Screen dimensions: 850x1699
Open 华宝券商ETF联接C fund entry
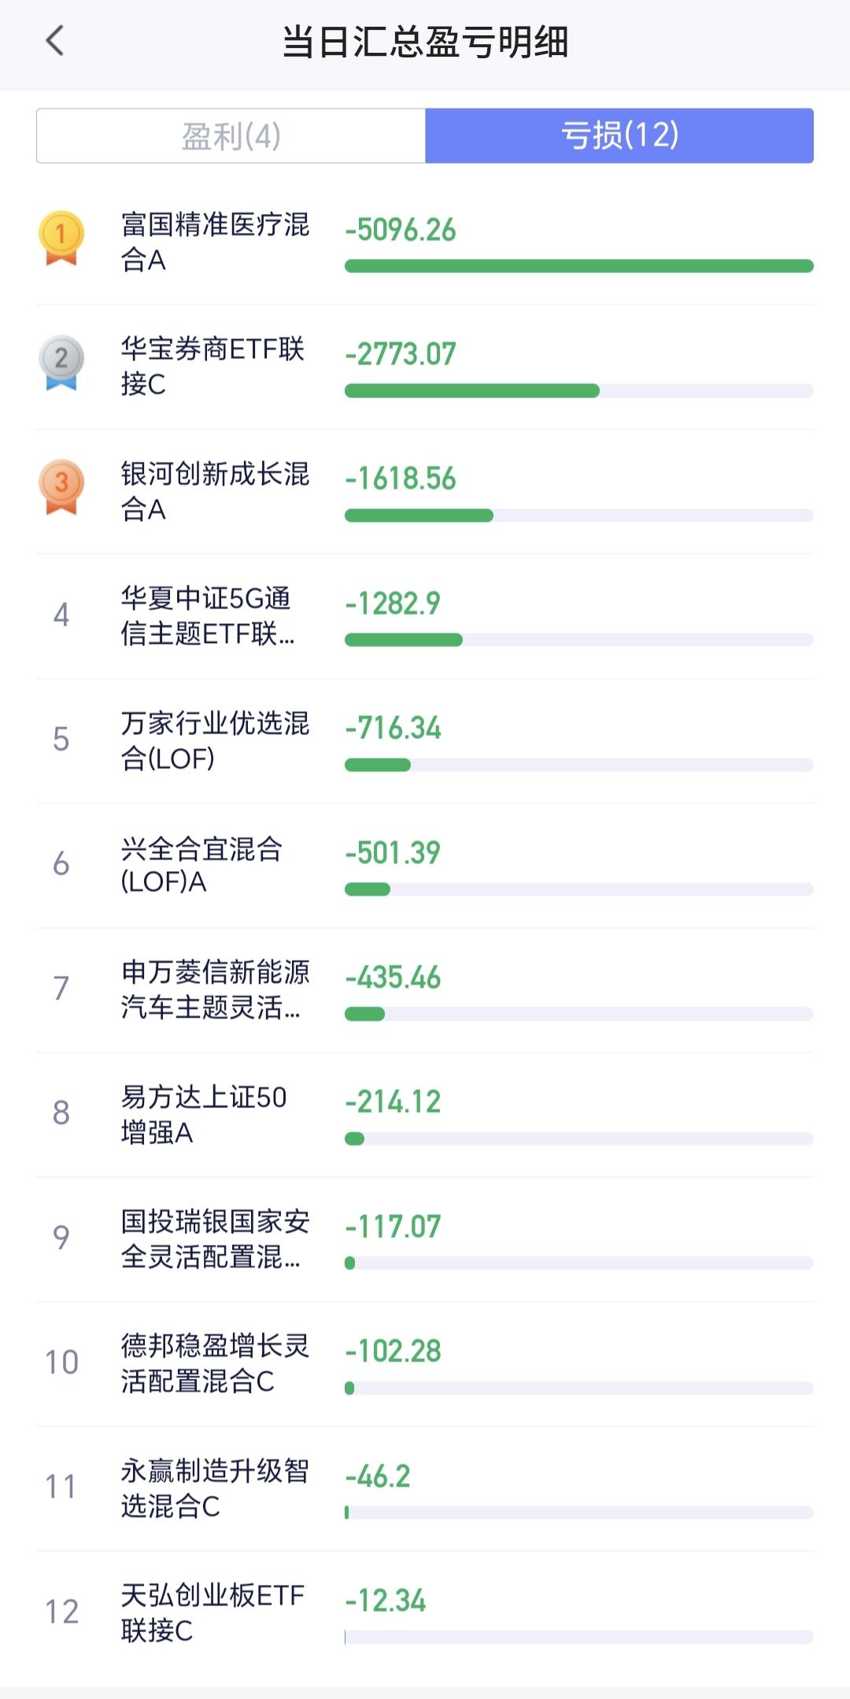425,367
